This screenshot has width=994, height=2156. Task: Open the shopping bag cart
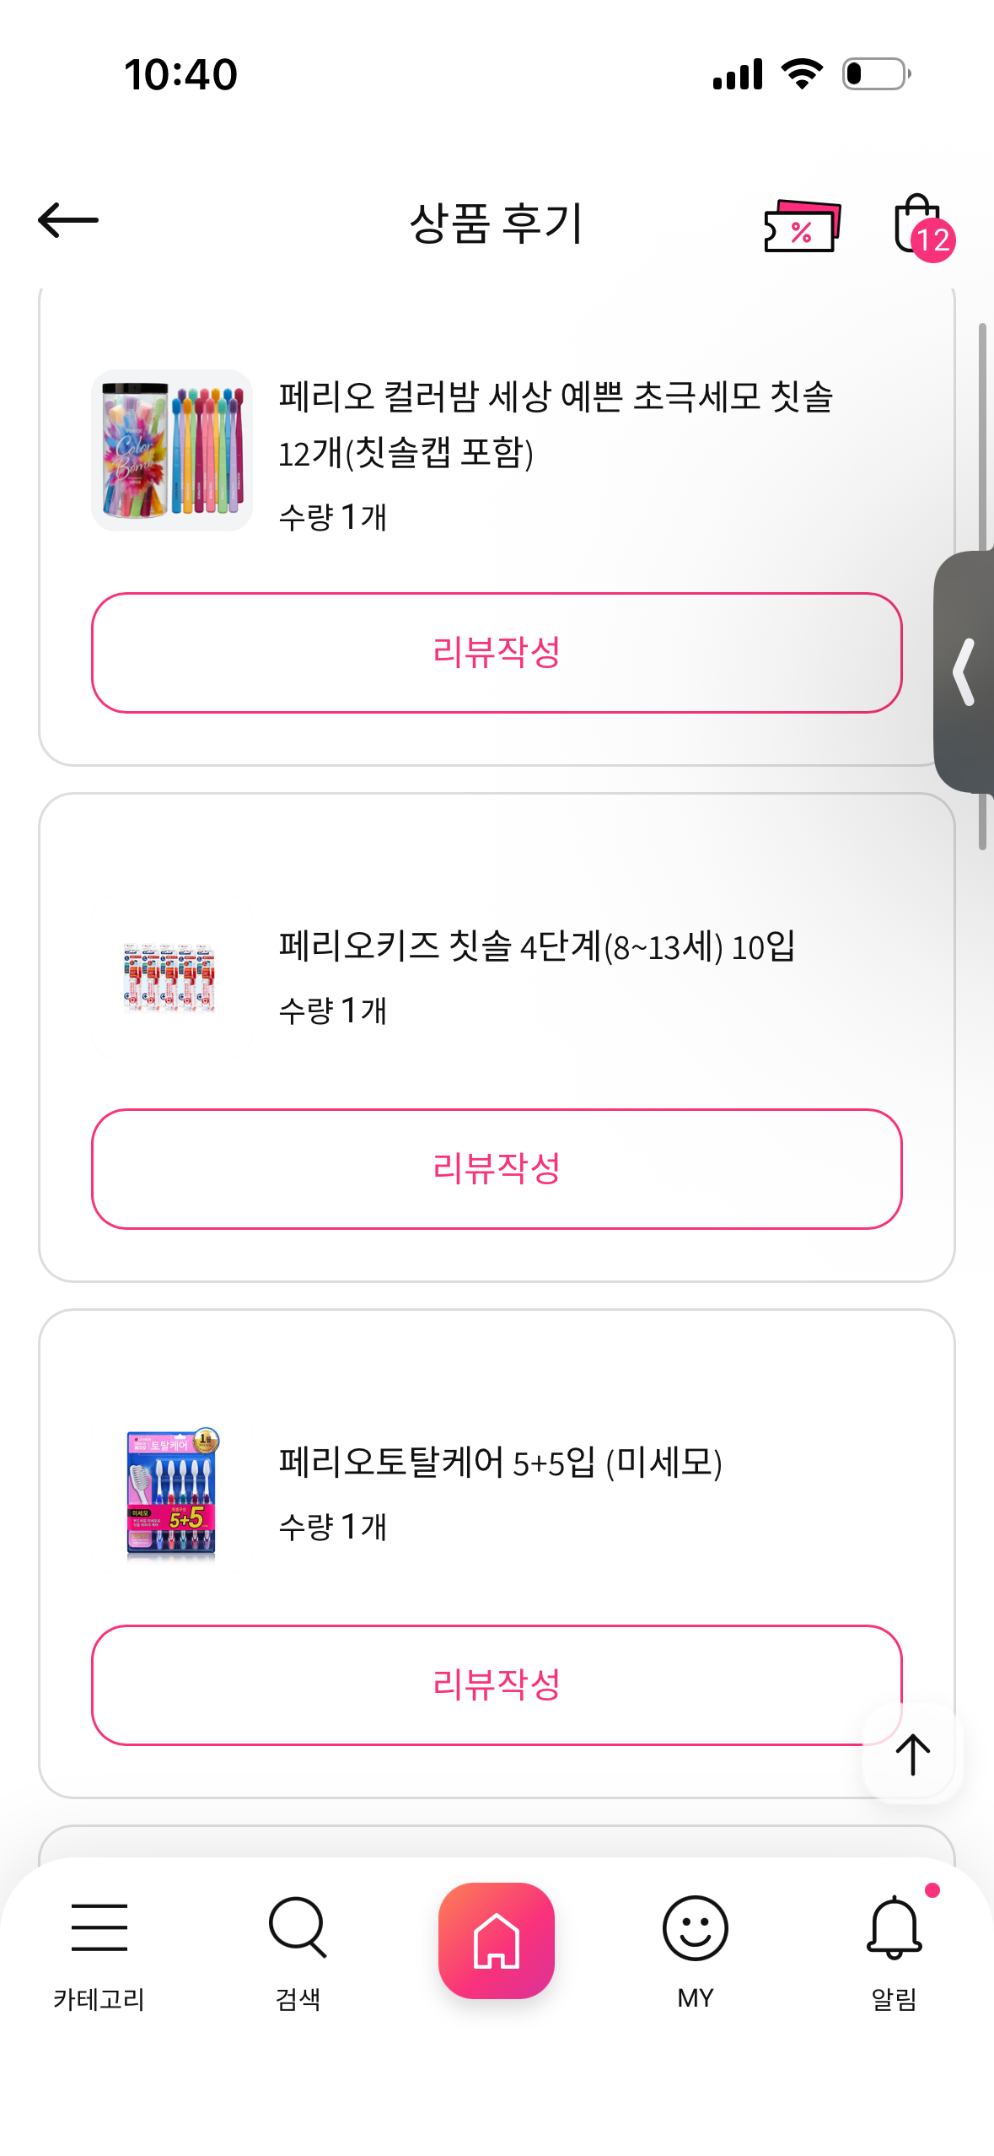tap(920, 225)
